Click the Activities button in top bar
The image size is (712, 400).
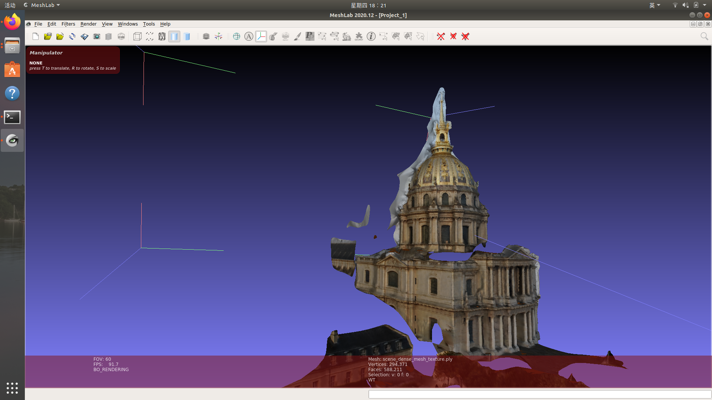tap(10, 5)
